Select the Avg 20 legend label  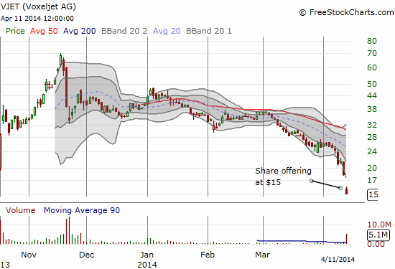(x=167, y=31)
